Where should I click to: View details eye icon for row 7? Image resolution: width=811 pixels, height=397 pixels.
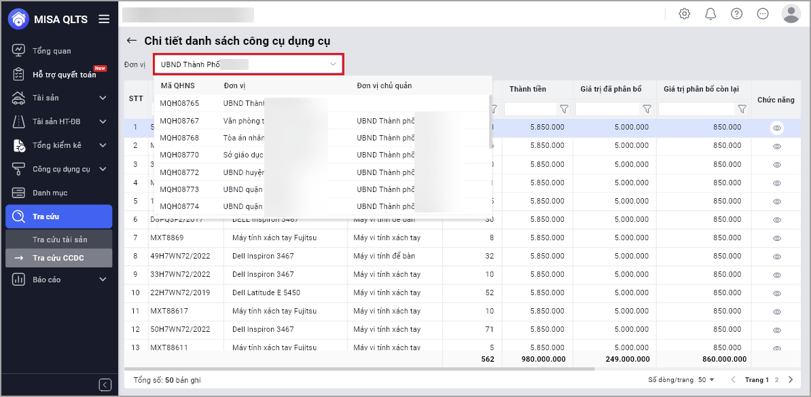coord(777,238)
